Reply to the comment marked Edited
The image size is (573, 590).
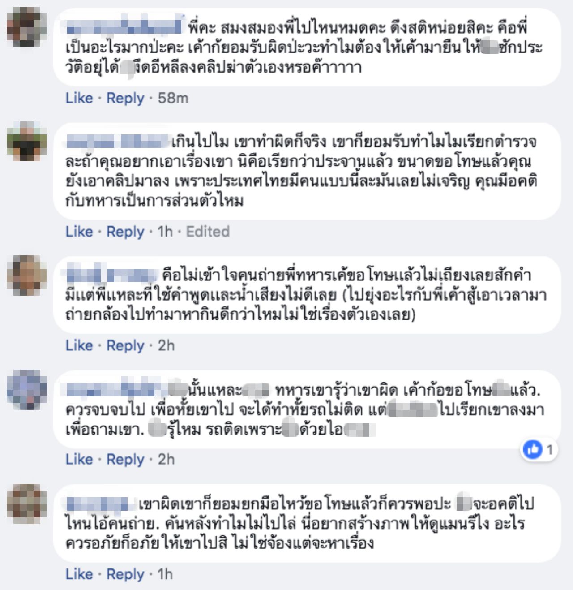click(x=125, y=232)
